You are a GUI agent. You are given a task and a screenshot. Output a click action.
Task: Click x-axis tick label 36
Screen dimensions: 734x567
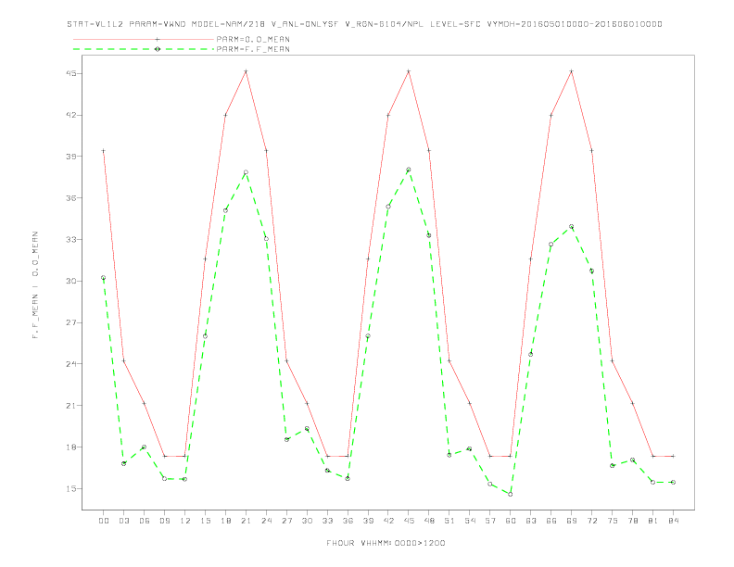tap(348, 521)
